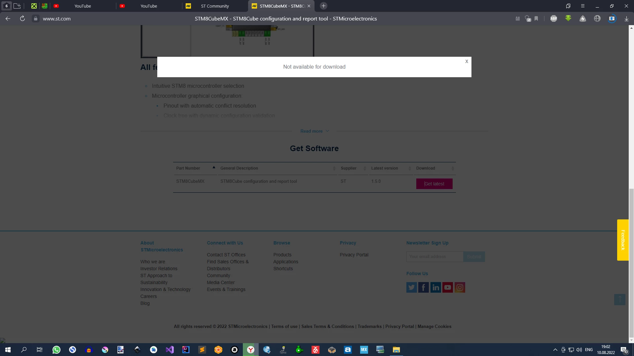Open the protection shield icon with badge 2
Viewport: 634px width, 356px height.
528,18
